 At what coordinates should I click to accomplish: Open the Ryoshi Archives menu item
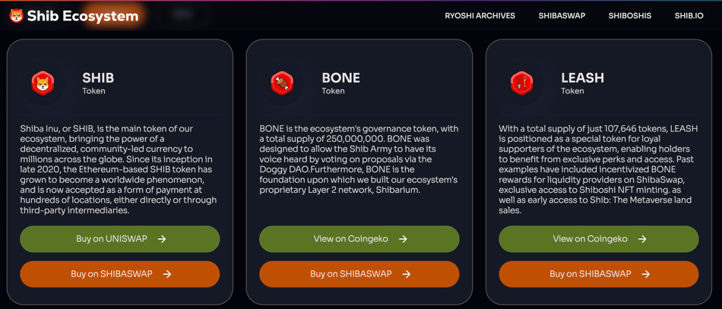pyautogui.click(x=480, y=16)
